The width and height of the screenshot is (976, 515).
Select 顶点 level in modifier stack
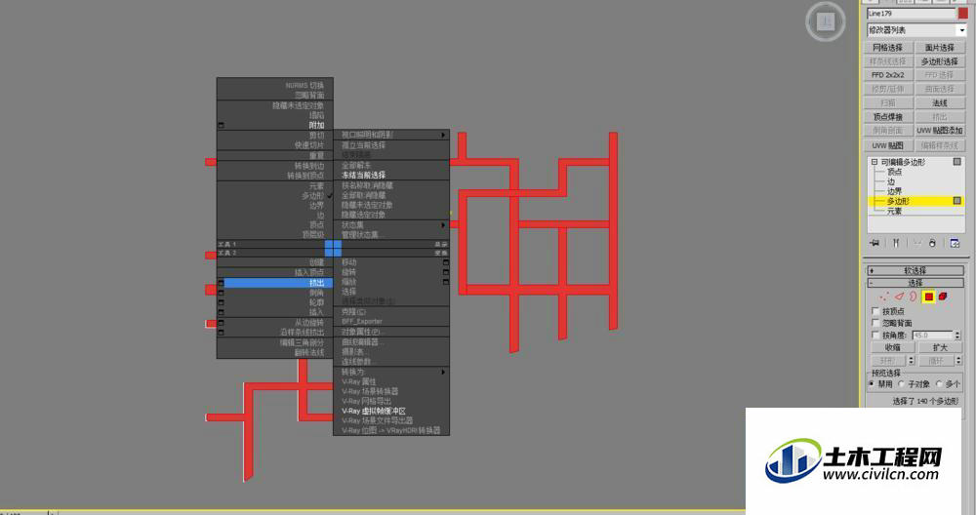894,172
